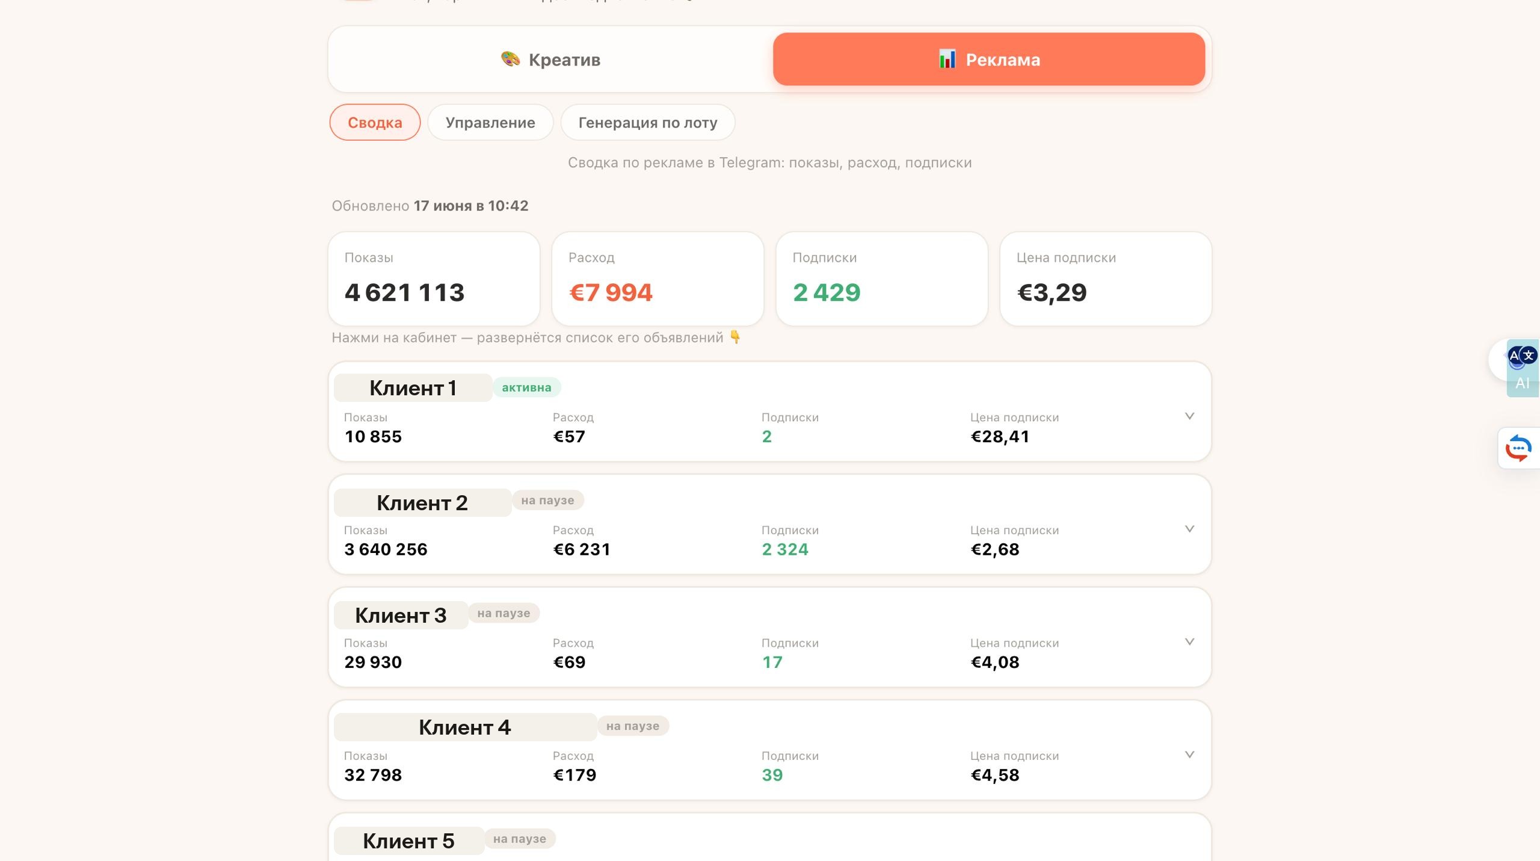Open the Клиент 5 cabinet title
The width and height of the screenshot is (1540, 861).
408,841
